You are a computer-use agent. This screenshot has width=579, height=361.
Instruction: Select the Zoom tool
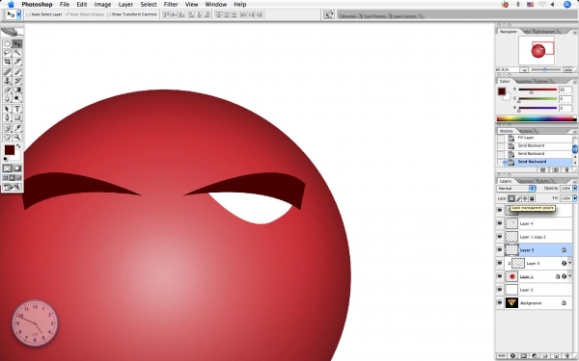tap(17, 137)
